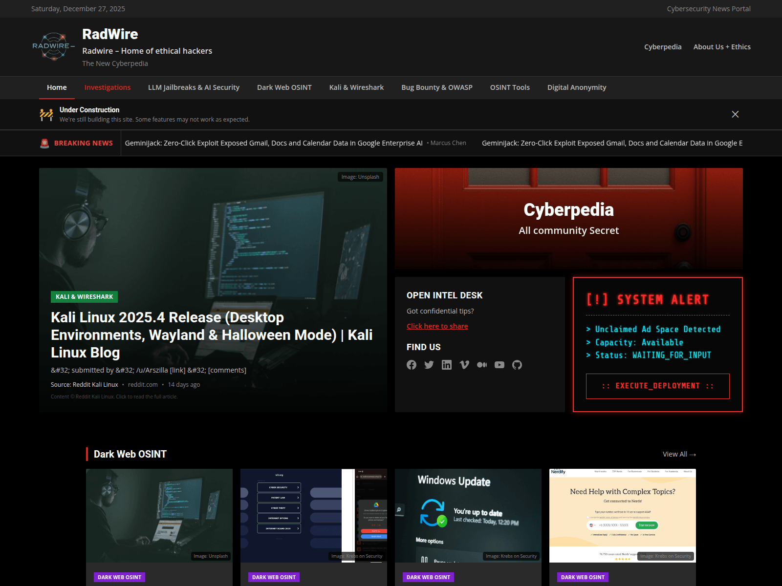782x586 pixels.
Task: Click the date Saturday, December 27, 2025
Action: 78,9
